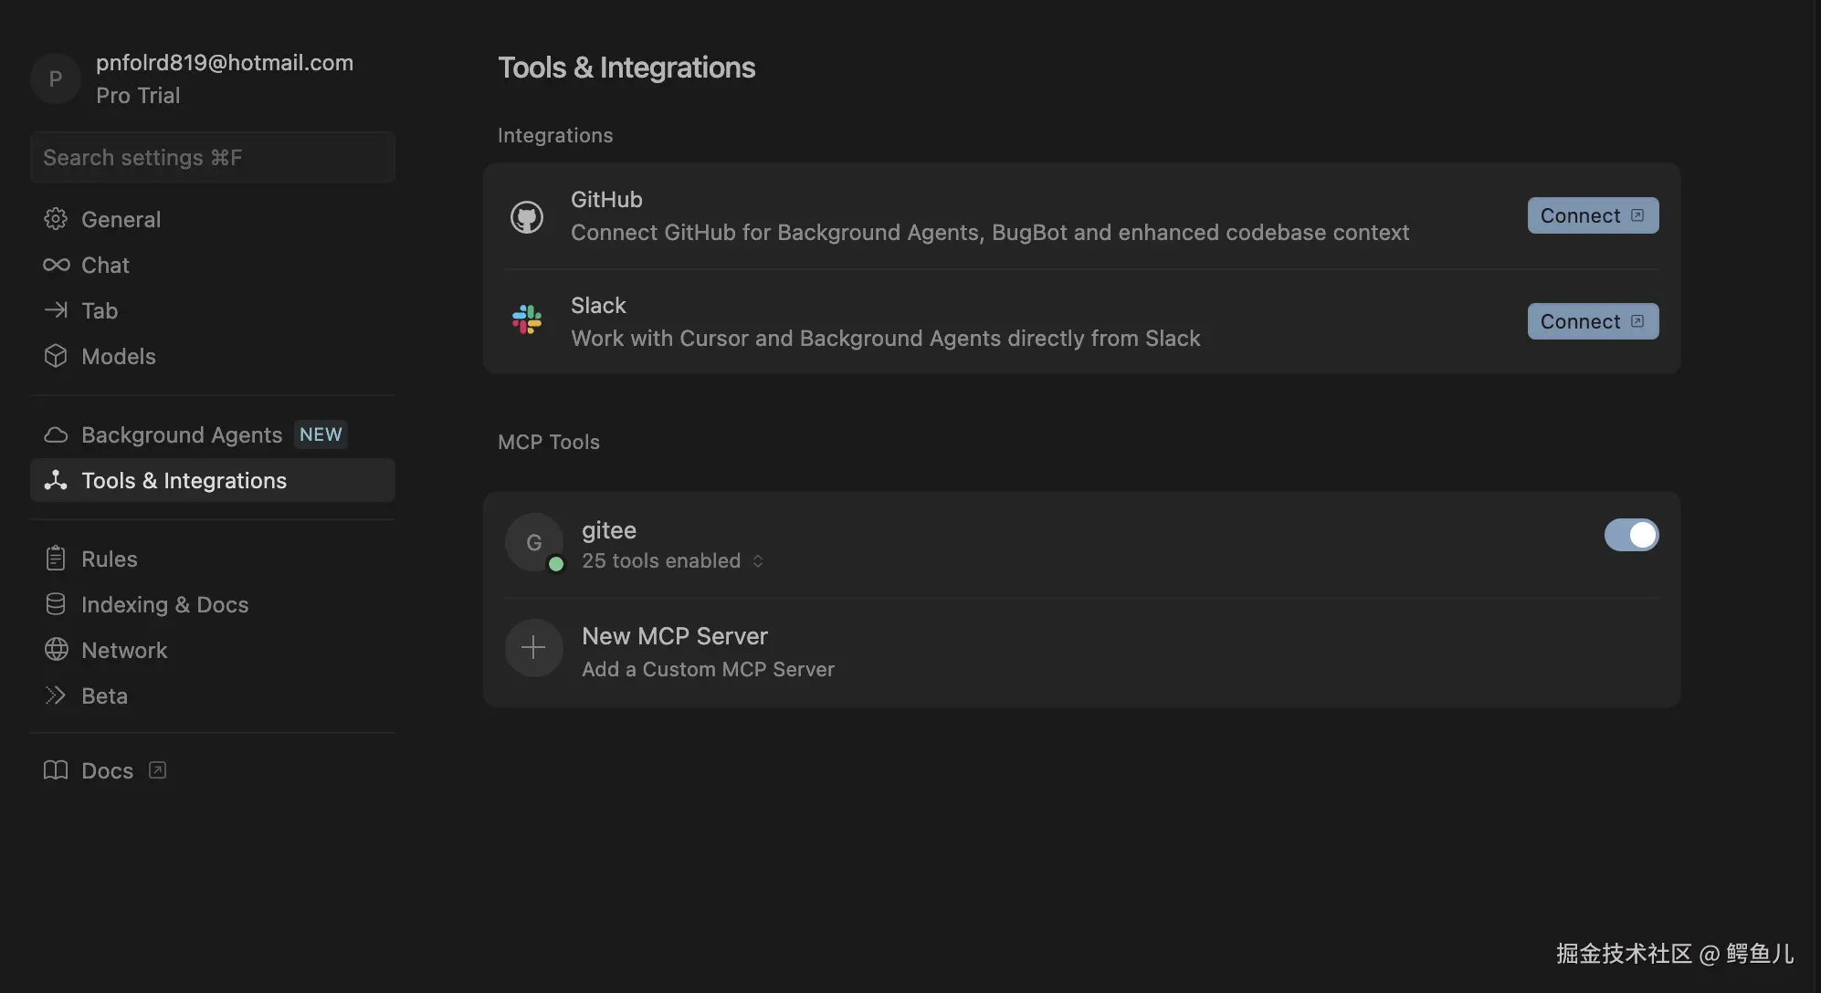The width and height of the screenshot is (1821, 993).
Task: Open the Tab settings section
Action: coord(100,310)
